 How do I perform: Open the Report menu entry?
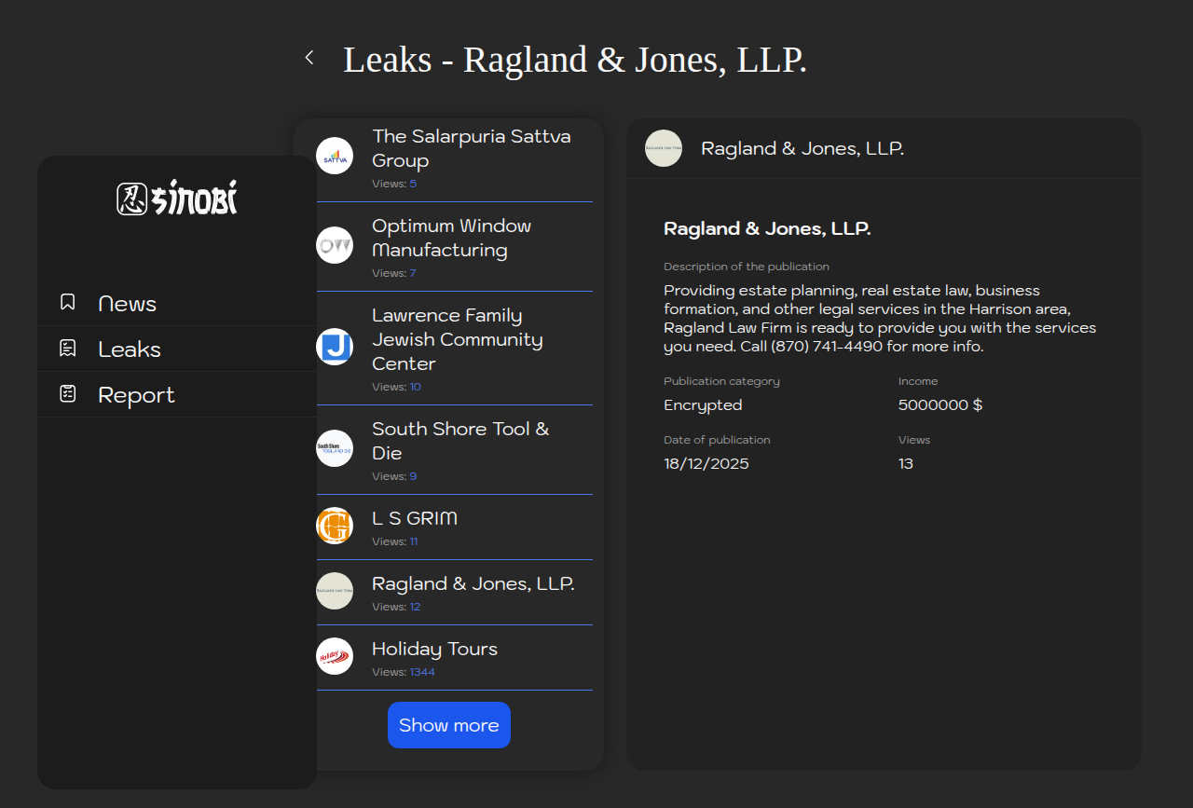[x=136, y=395]
